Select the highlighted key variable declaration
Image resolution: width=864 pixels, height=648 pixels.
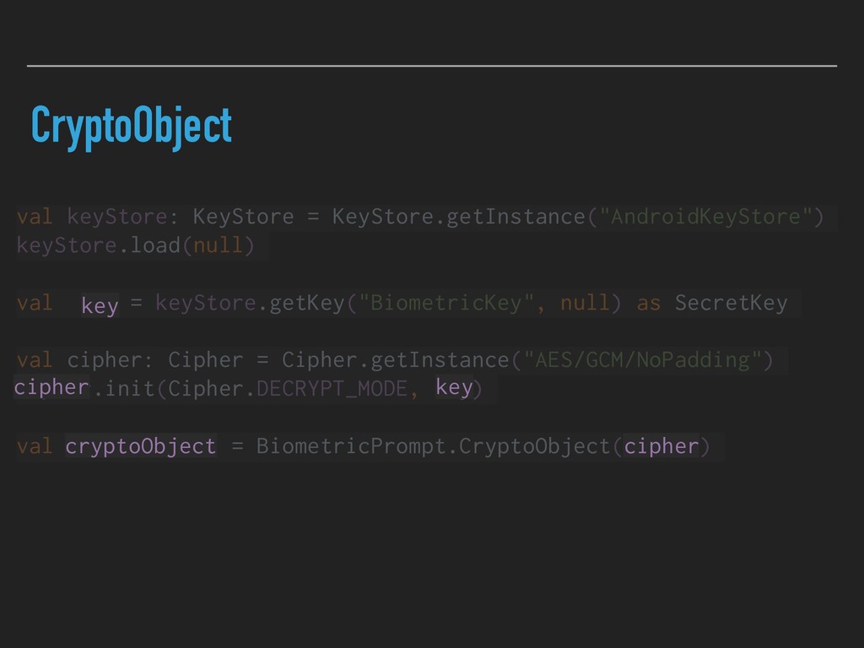[x=100, y=305]
